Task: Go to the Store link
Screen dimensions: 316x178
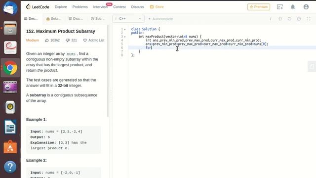Action: click(x=157, y=7)
